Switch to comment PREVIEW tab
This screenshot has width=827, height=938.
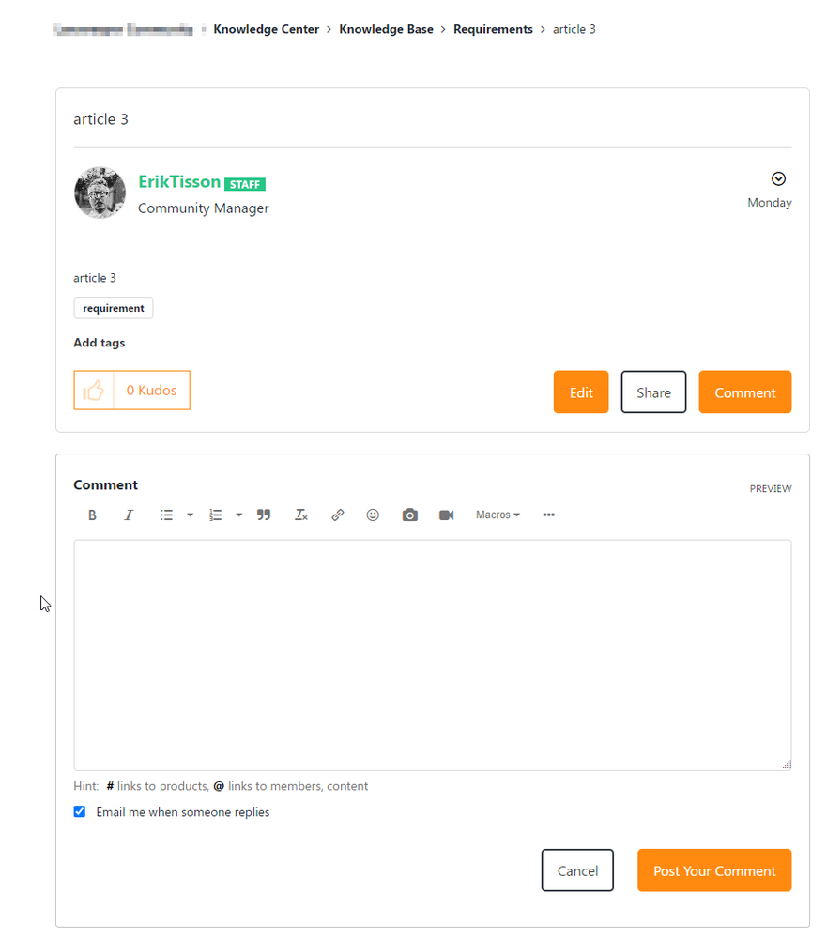point(770,489)
